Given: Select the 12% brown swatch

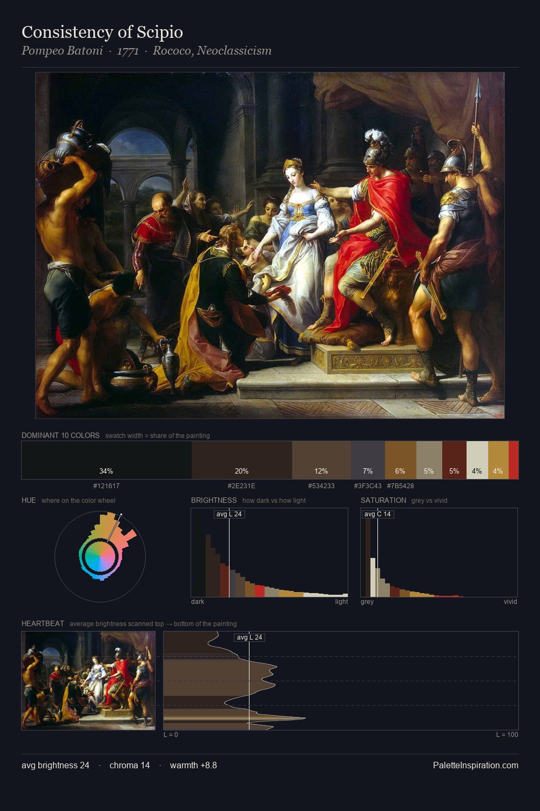Looking at the screenshot, I should pos(321,460).
